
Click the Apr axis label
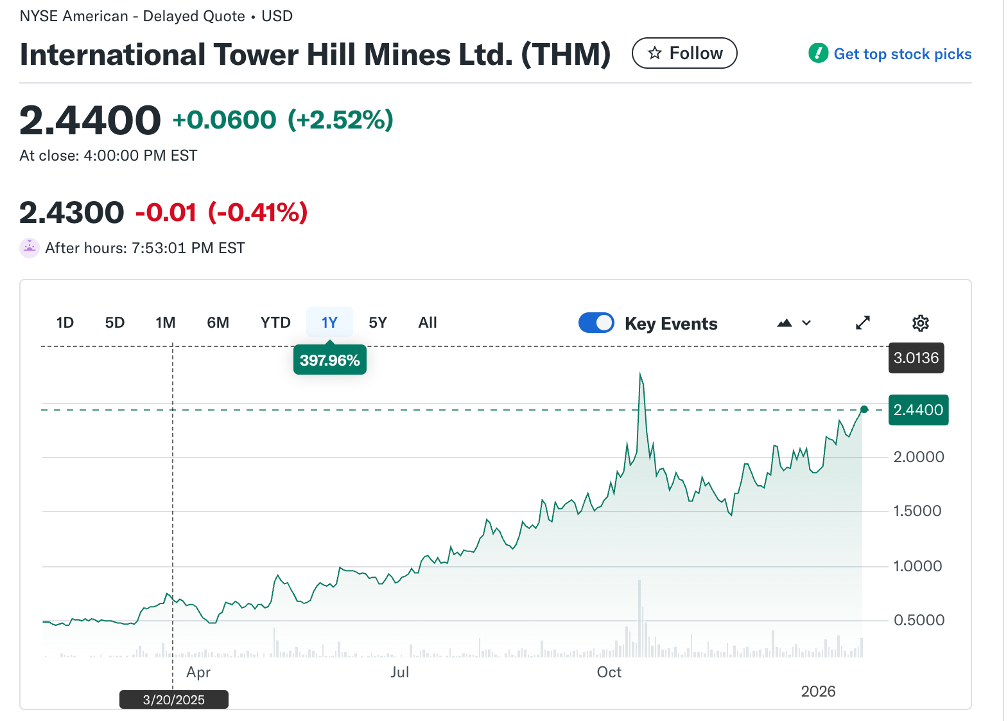[198, 672]
